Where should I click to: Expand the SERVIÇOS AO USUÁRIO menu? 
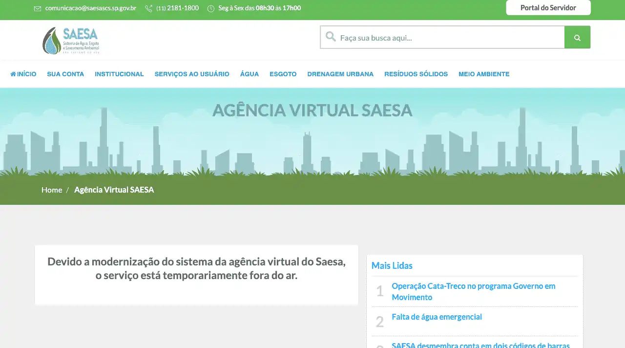[x=192, y=74]
